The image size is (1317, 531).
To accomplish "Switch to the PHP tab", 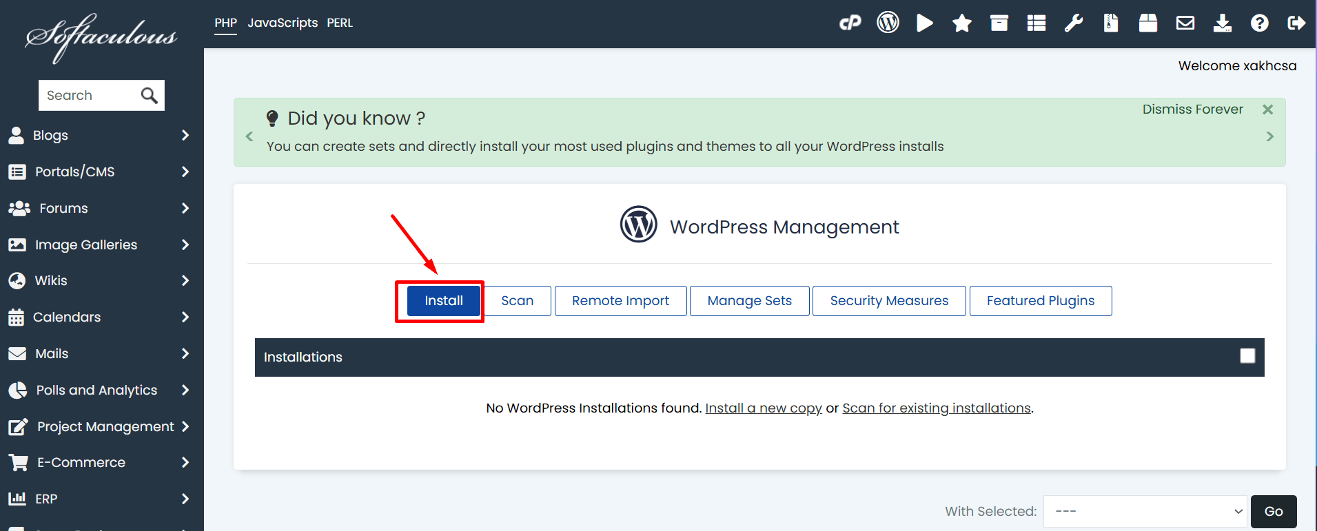I will [225, 23].
